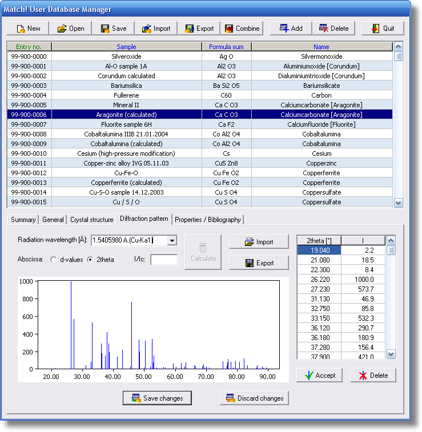Click the Discard changes button
The image size is (422, 432).
point(254,398)
